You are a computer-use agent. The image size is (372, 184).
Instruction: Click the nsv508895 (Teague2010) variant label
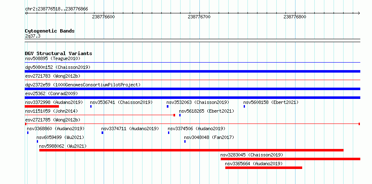point(53,58)
